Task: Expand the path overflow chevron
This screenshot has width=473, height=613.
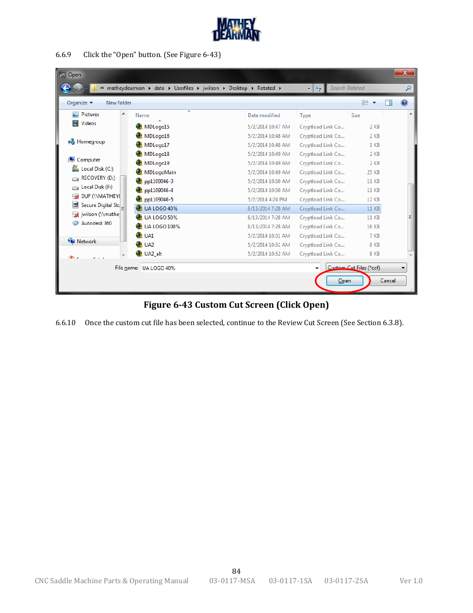Action: [102, 88]
